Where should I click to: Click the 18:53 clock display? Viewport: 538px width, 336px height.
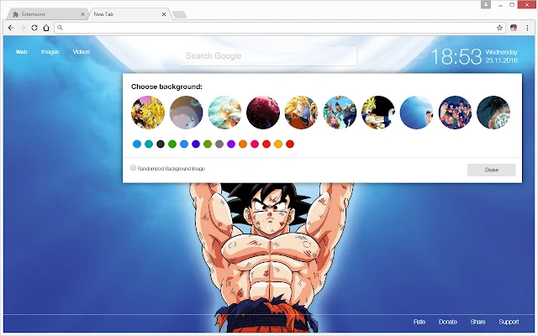(456, 56)
